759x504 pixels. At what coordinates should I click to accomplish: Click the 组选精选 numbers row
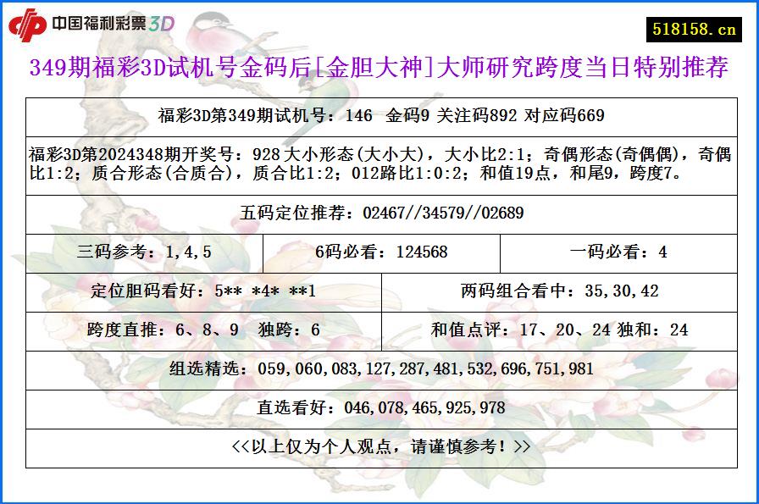click(x=379, y=368)
